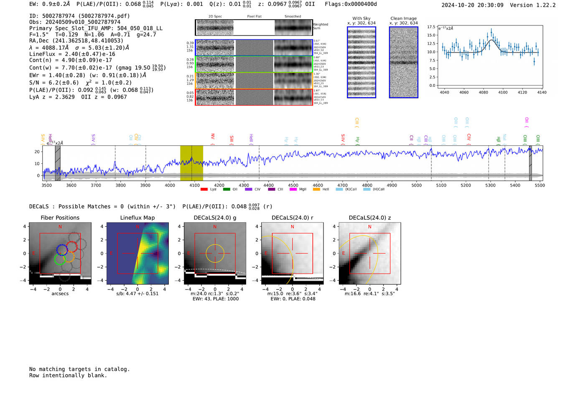Click the Gaussian emission line fit plot
Screen dimensions: 585x398
(x=490, y=57)
